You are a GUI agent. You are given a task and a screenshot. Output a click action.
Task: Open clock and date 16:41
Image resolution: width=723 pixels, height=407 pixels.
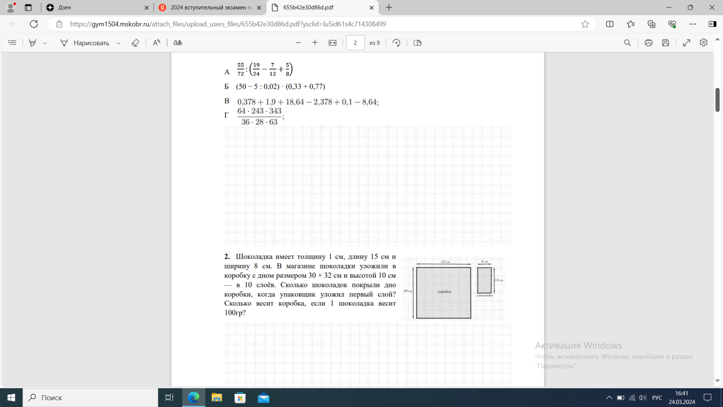click(x=682, y=398)
